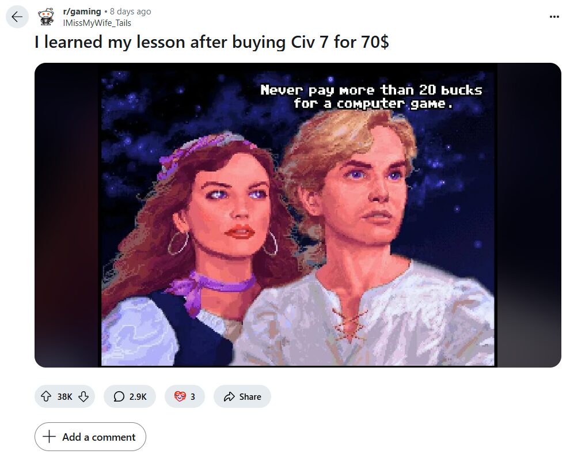Open the three-dot post options menu
The width and height of the screenshot is (570, 458).
tap(554, 17)
